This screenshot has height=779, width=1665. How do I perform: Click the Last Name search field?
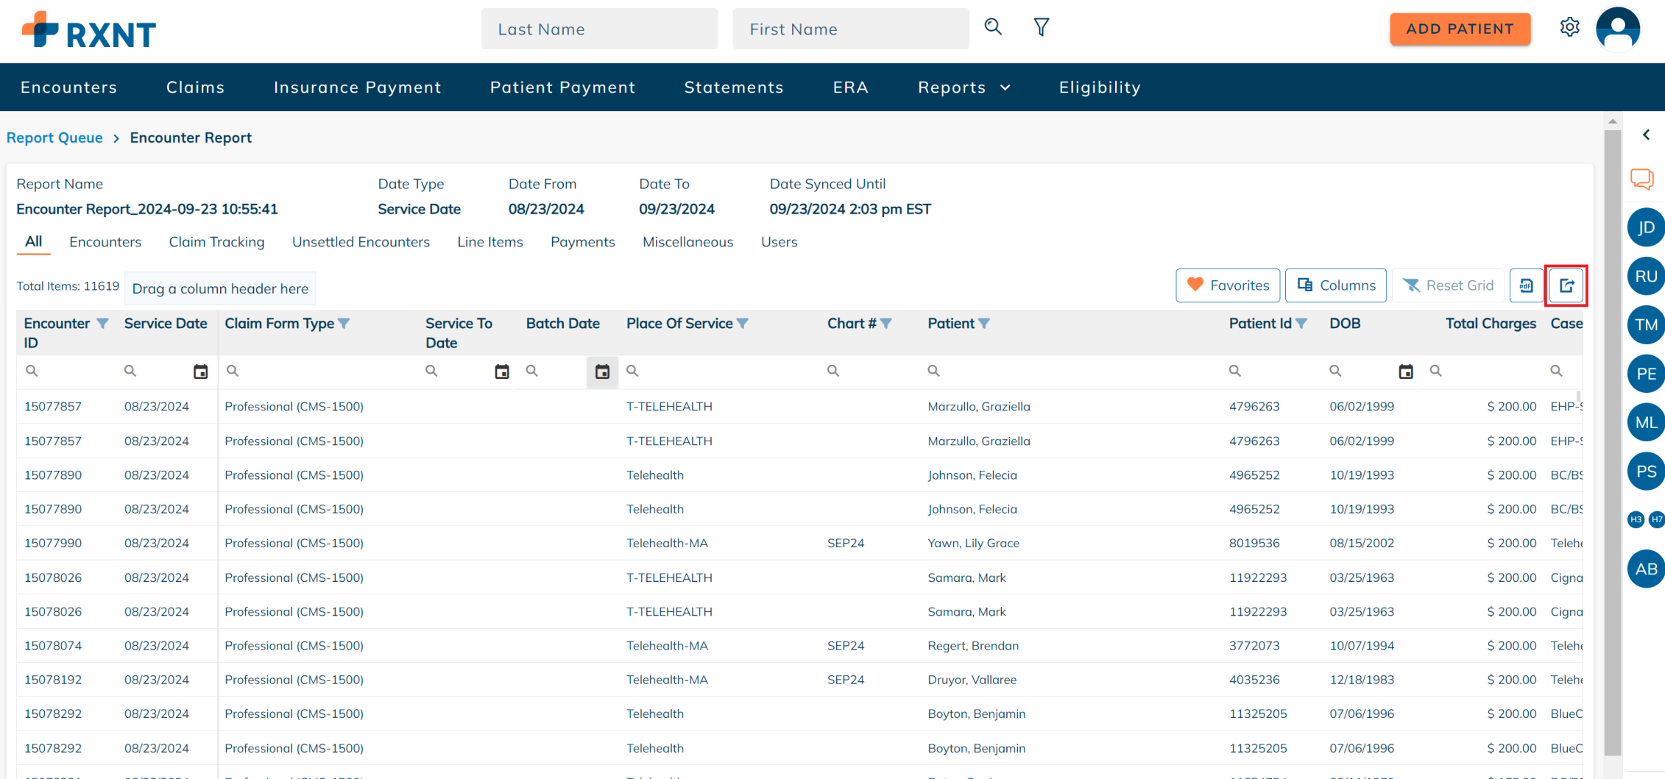point(598,29)
